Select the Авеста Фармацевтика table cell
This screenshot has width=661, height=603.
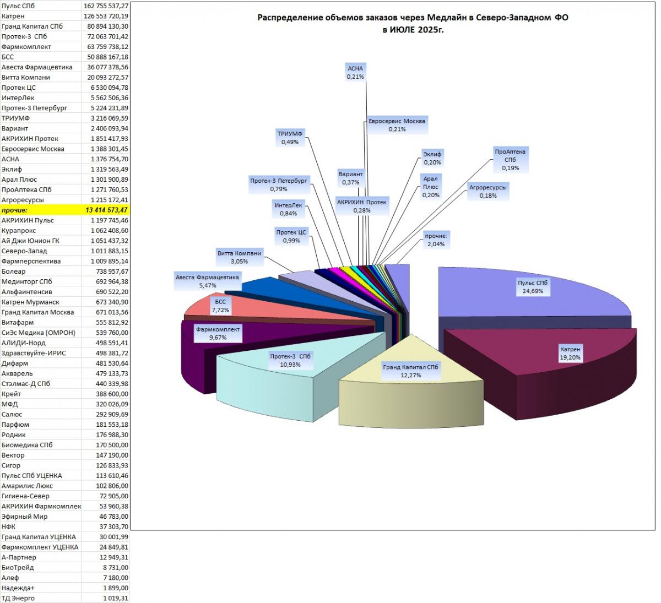tap(41, 67)
